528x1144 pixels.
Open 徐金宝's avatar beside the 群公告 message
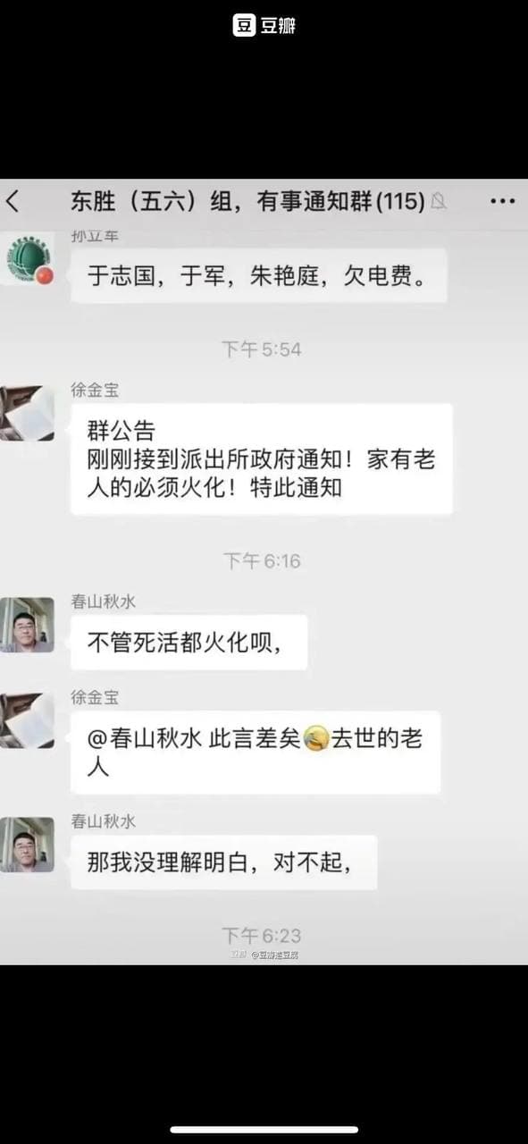coord(27,413)
